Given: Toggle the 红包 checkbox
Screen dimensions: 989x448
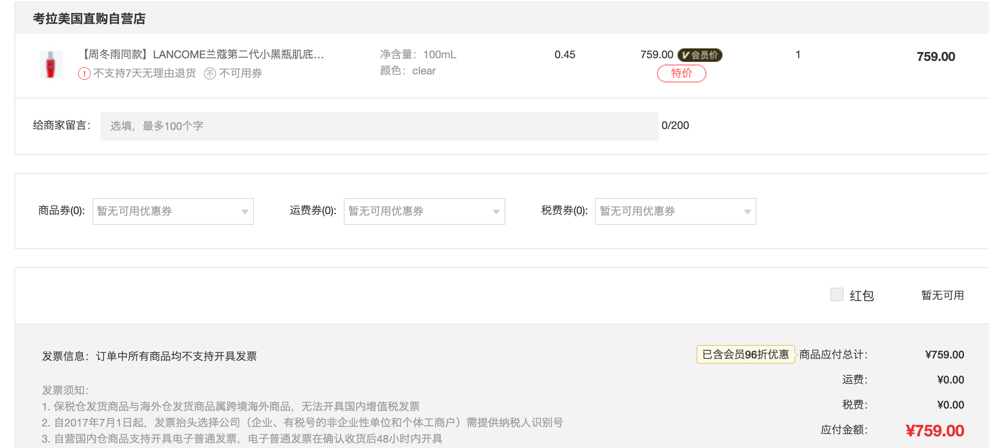Looking at the screenshot, I should [x=837, y=295].
